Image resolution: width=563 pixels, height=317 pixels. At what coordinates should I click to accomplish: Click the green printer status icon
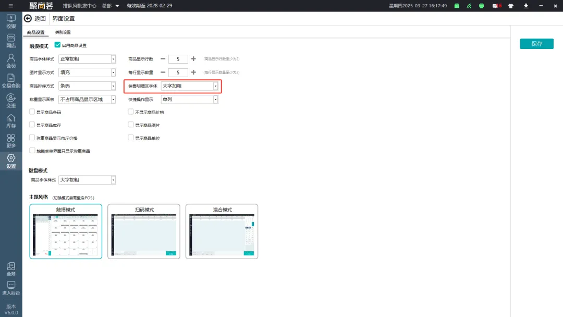481,6
